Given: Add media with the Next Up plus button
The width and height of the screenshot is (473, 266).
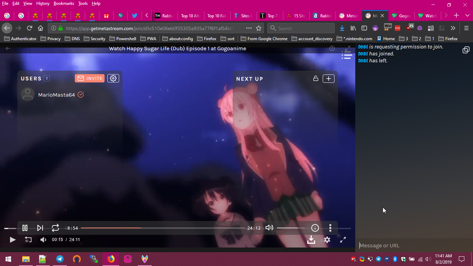Looking at the screenshot, I should tap(329, 79).
